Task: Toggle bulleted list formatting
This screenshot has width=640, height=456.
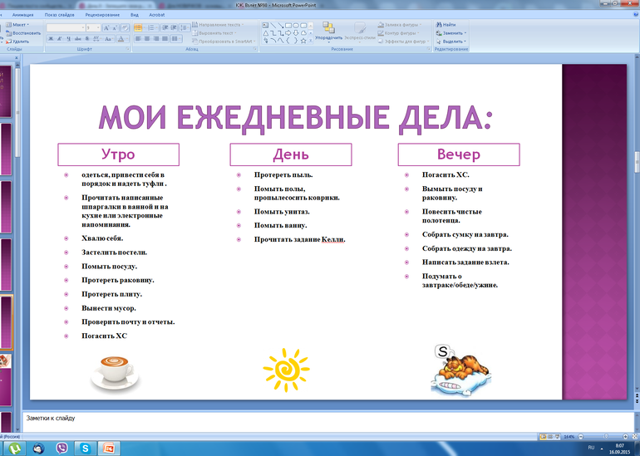Action: pos(138,26)
